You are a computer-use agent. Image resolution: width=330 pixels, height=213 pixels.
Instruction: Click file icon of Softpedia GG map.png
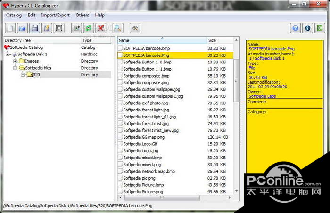pos(120,137)
